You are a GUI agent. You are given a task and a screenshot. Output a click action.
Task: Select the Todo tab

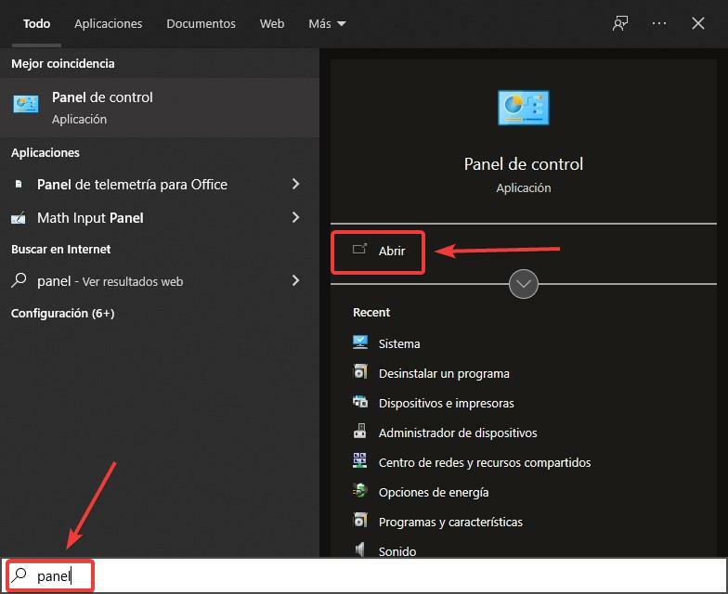pos(37,24)
